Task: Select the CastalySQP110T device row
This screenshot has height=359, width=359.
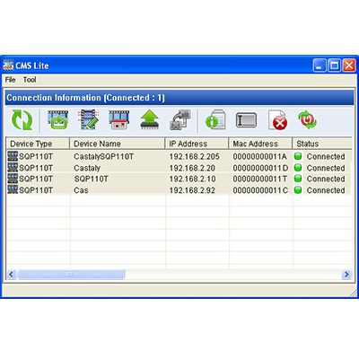Action: [x=179, y=156]
